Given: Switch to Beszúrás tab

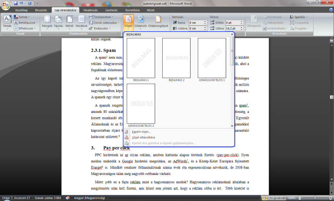Looking at the screenshot, I should click(x=41, y=10).
